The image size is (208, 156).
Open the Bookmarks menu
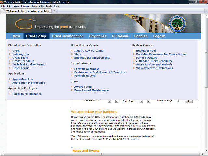click(37, 6)
